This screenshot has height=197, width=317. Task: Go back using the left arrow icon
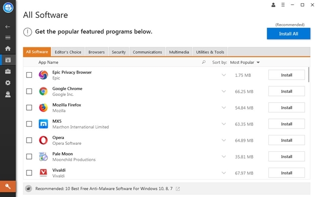coord(8,27)
